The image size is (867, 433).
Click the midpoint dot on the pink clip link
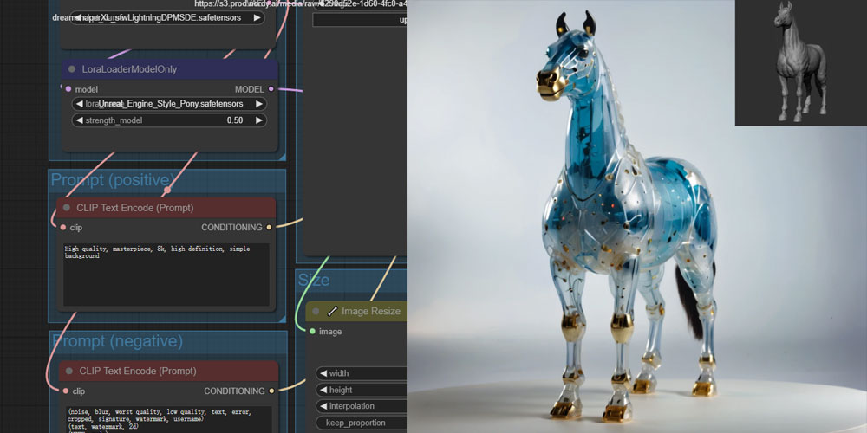167,190
